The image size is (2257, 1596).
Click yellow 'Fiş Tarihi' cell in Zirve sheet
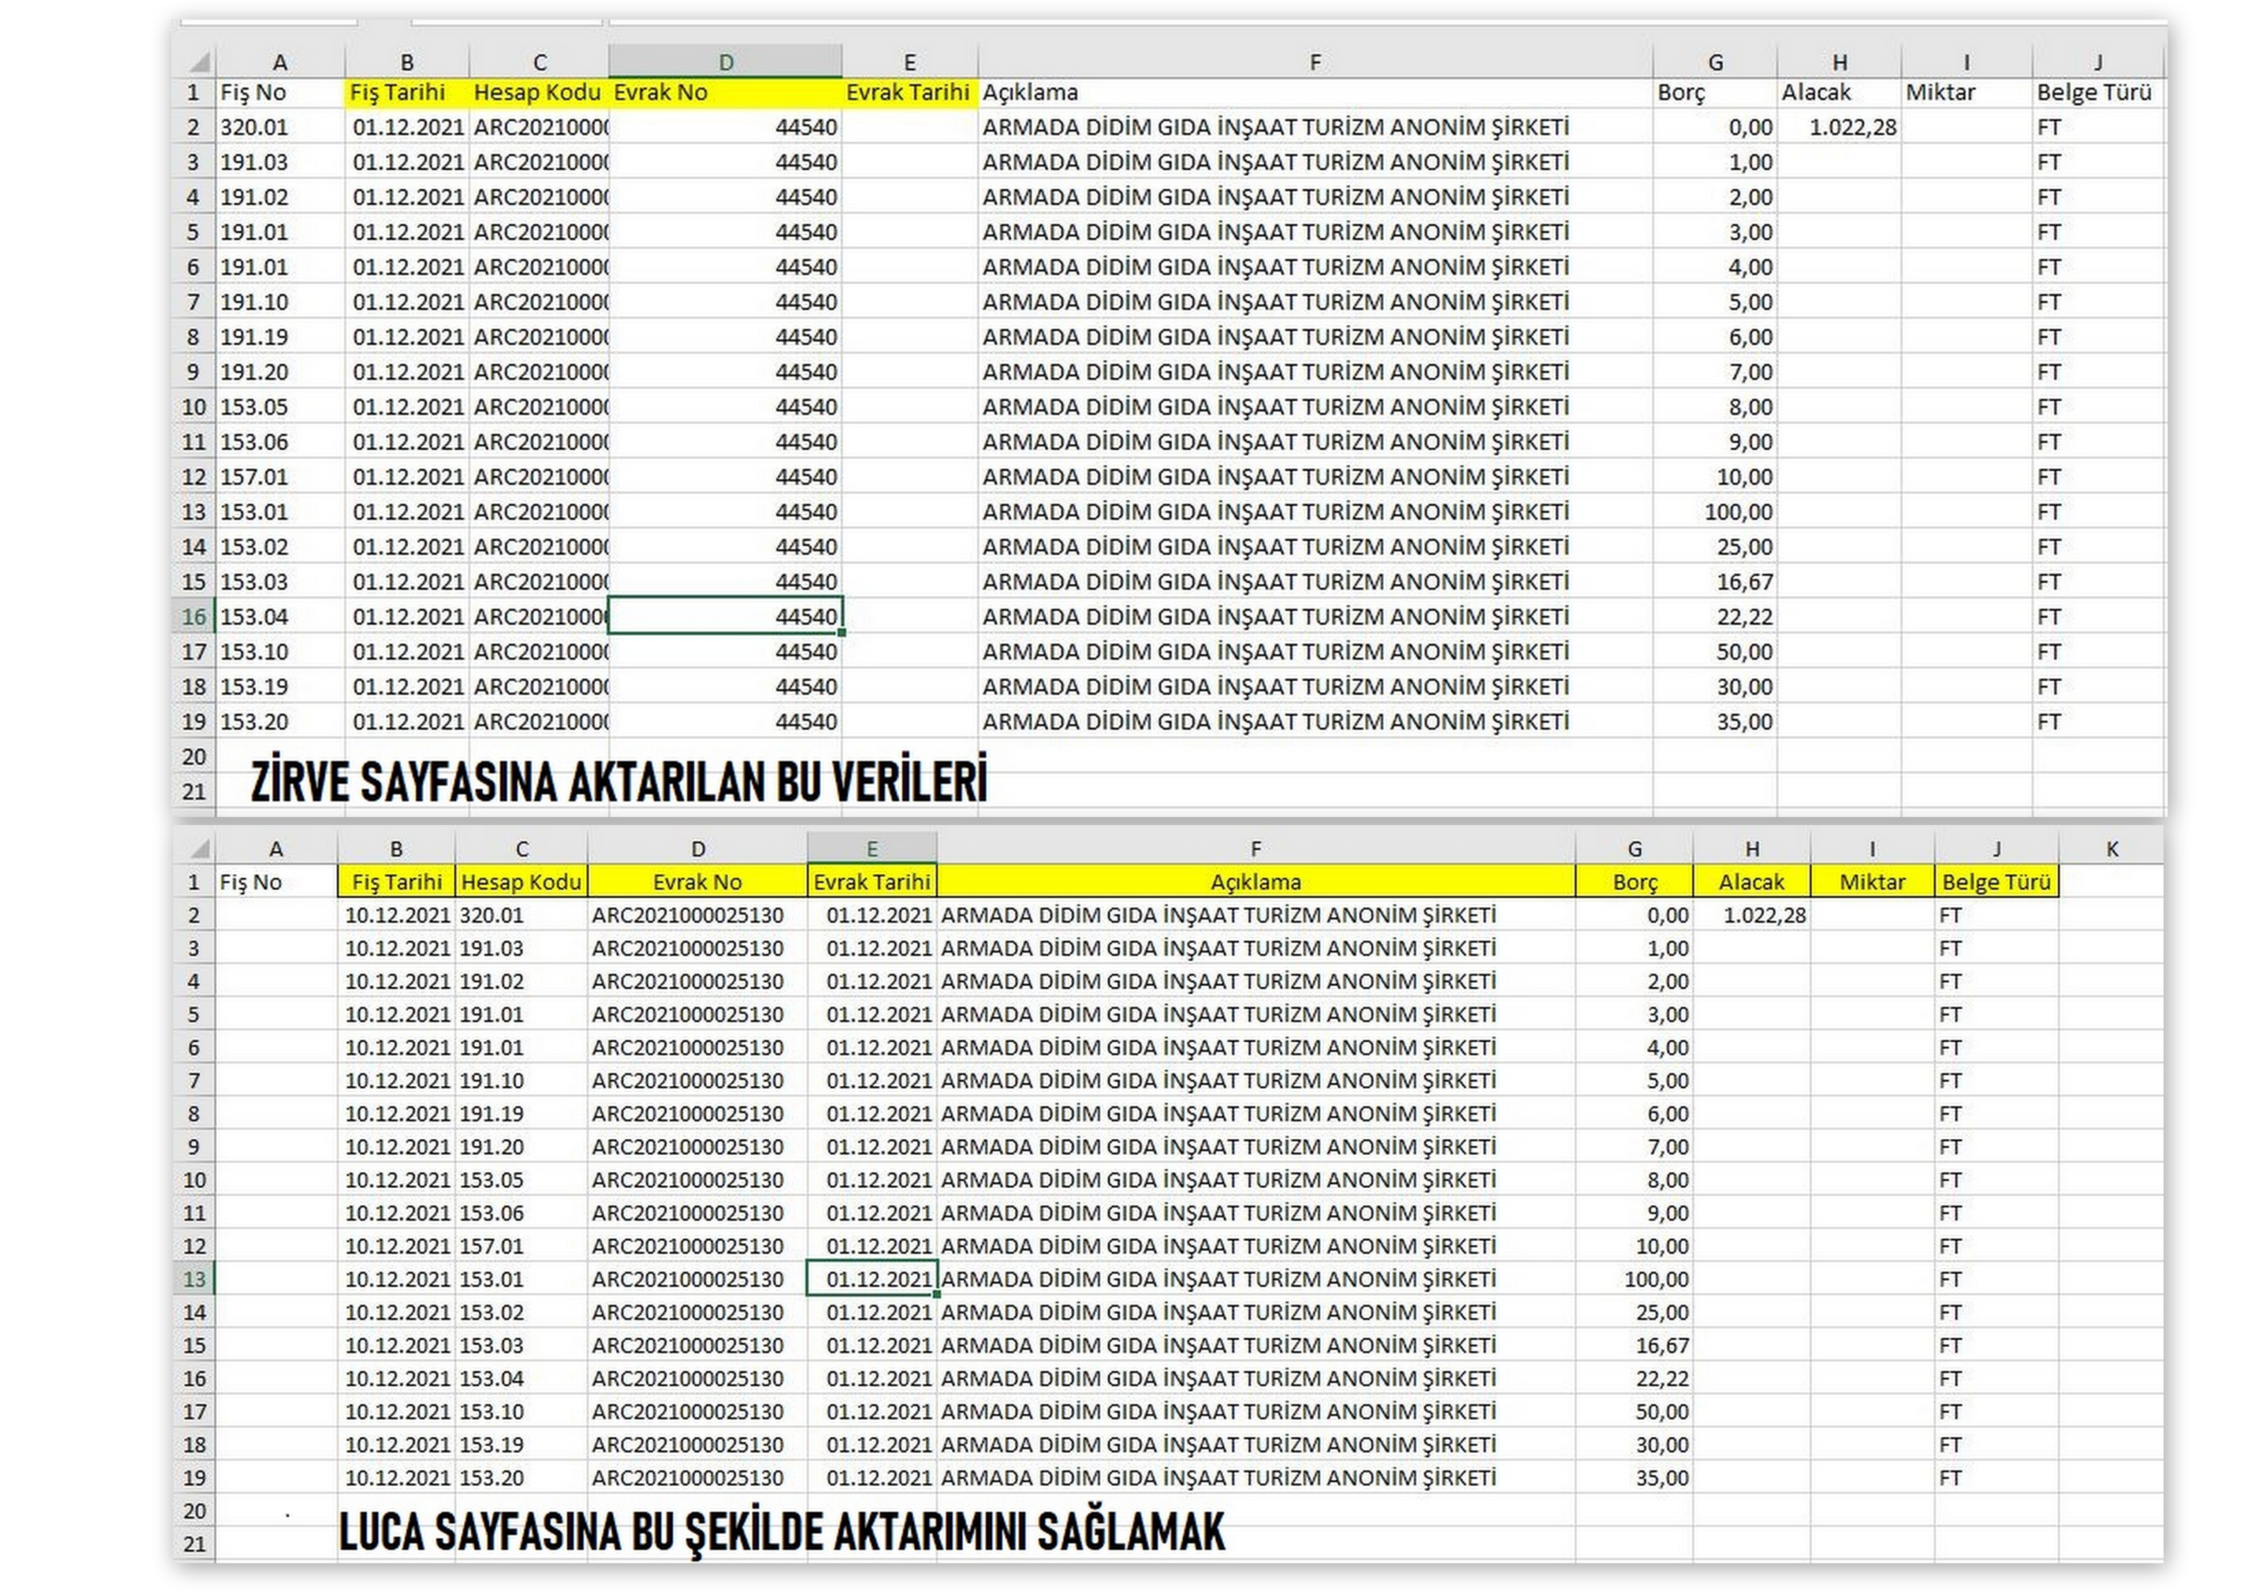pos(407,93)
